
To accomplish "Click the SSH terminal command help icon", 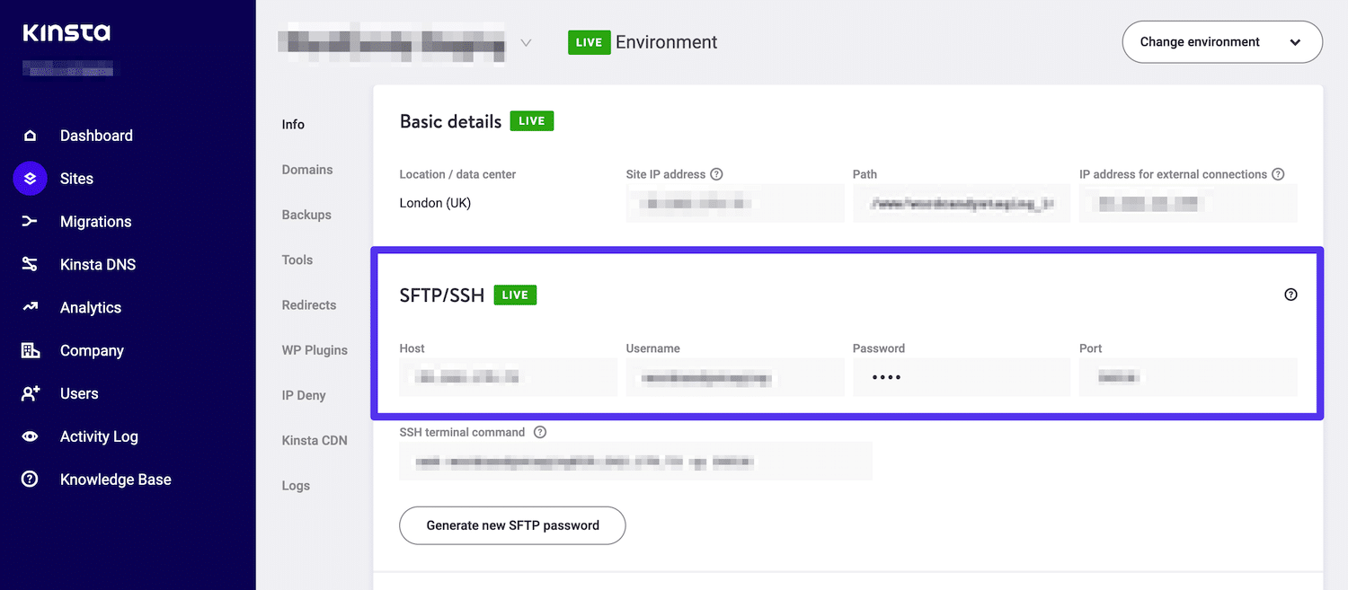I will [539, 432].
